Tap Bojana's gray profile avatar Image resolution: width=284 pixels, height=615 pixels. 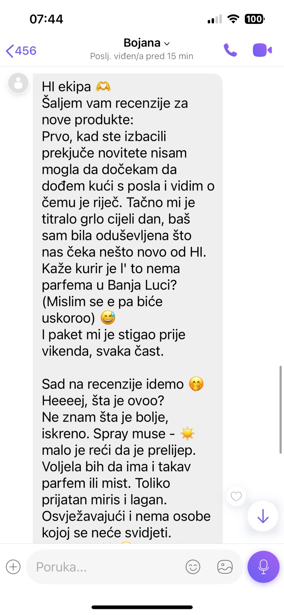(x=18, y=83)
